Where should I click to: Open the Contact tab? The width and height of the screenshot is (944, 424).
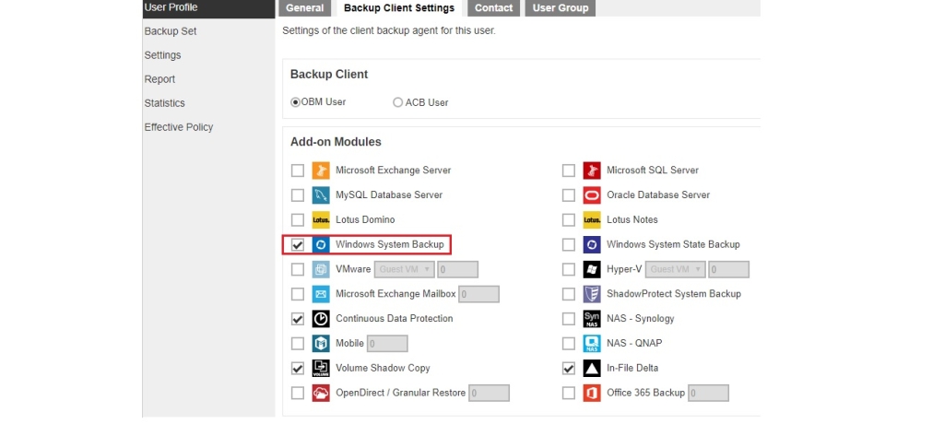click(x=494, y=7)
